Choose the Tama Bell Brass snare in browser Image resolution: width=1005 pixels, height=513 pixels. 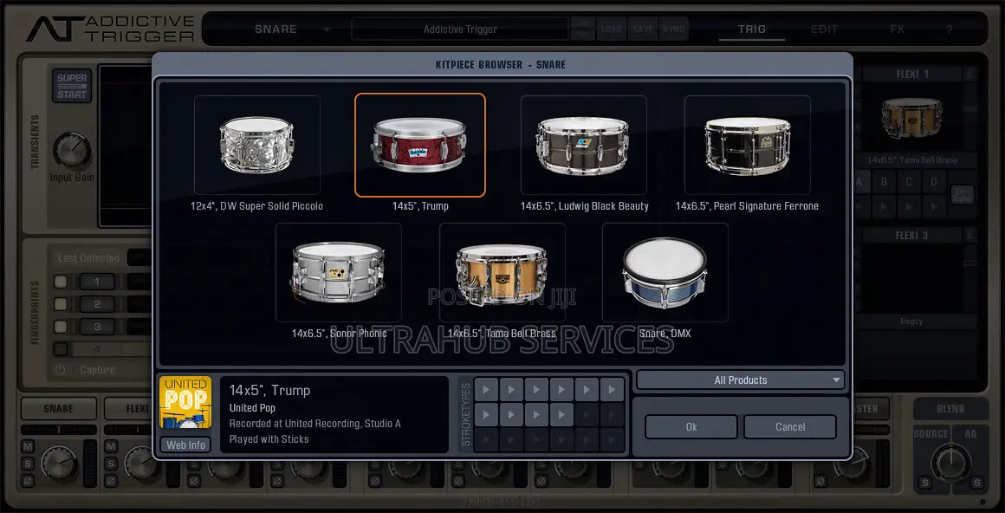click(502, 272)
